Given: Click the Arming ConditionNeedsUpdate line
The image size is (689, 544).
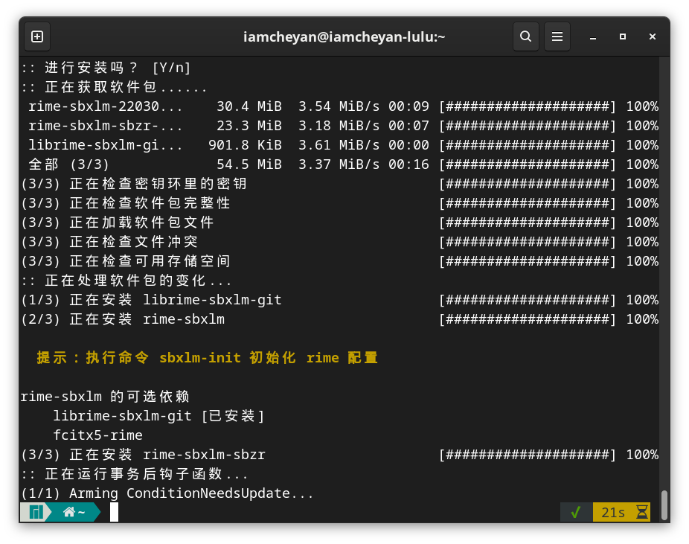Looking at the screenshot, I should (x=167, y=493).
